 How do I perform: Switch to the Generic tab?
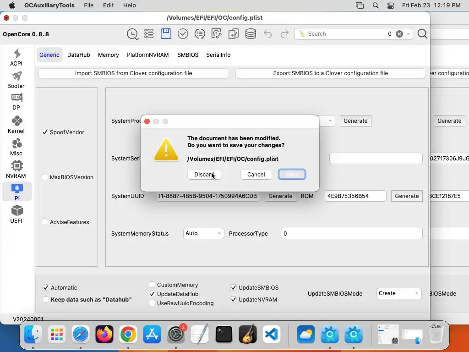click(49, 55)
